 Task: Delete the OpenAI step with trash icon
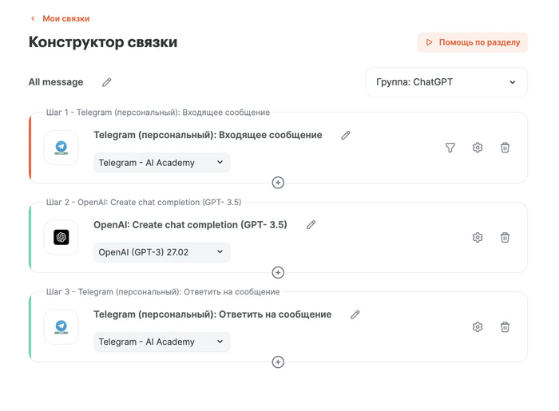505,237
